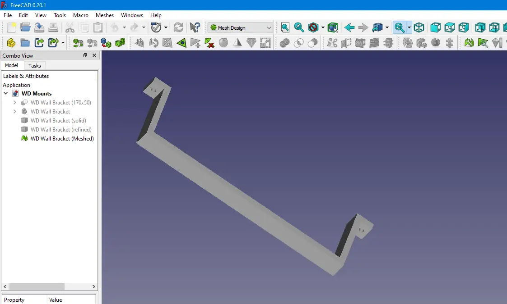Set the front view cube icon
Viewport: 507px width, 304px height.
(x=436, y=28)
